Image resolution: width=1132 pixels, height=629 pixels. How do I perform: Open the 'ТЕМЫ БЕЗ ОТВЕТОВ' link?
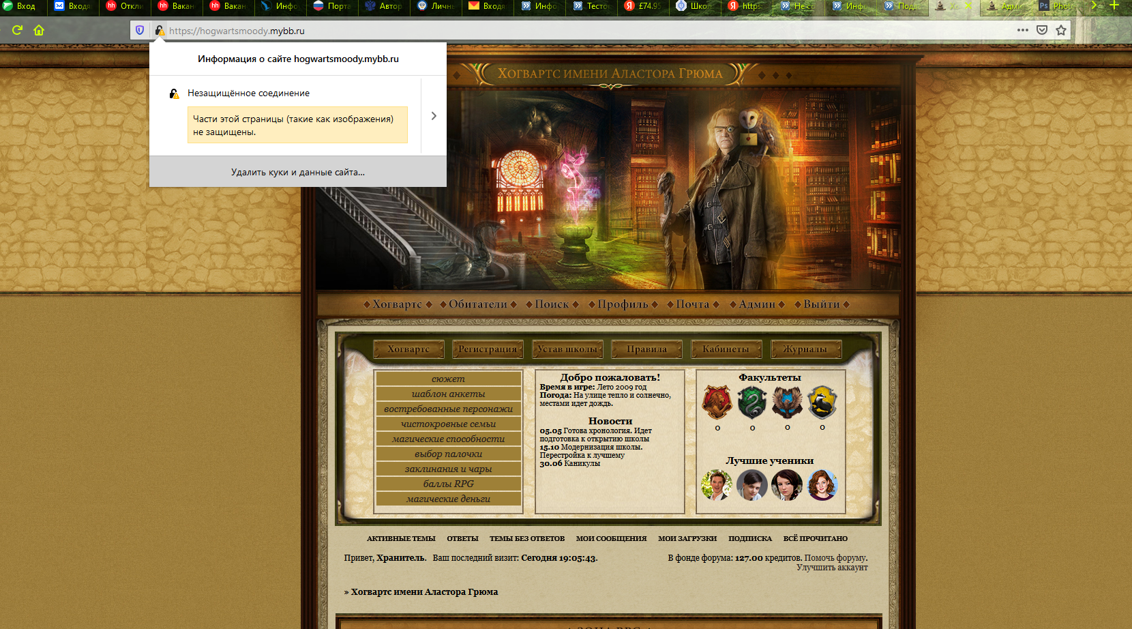(x=527, y=539)
